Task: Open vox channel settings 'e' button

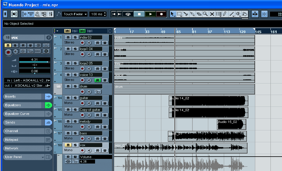Action: (49, 38)
